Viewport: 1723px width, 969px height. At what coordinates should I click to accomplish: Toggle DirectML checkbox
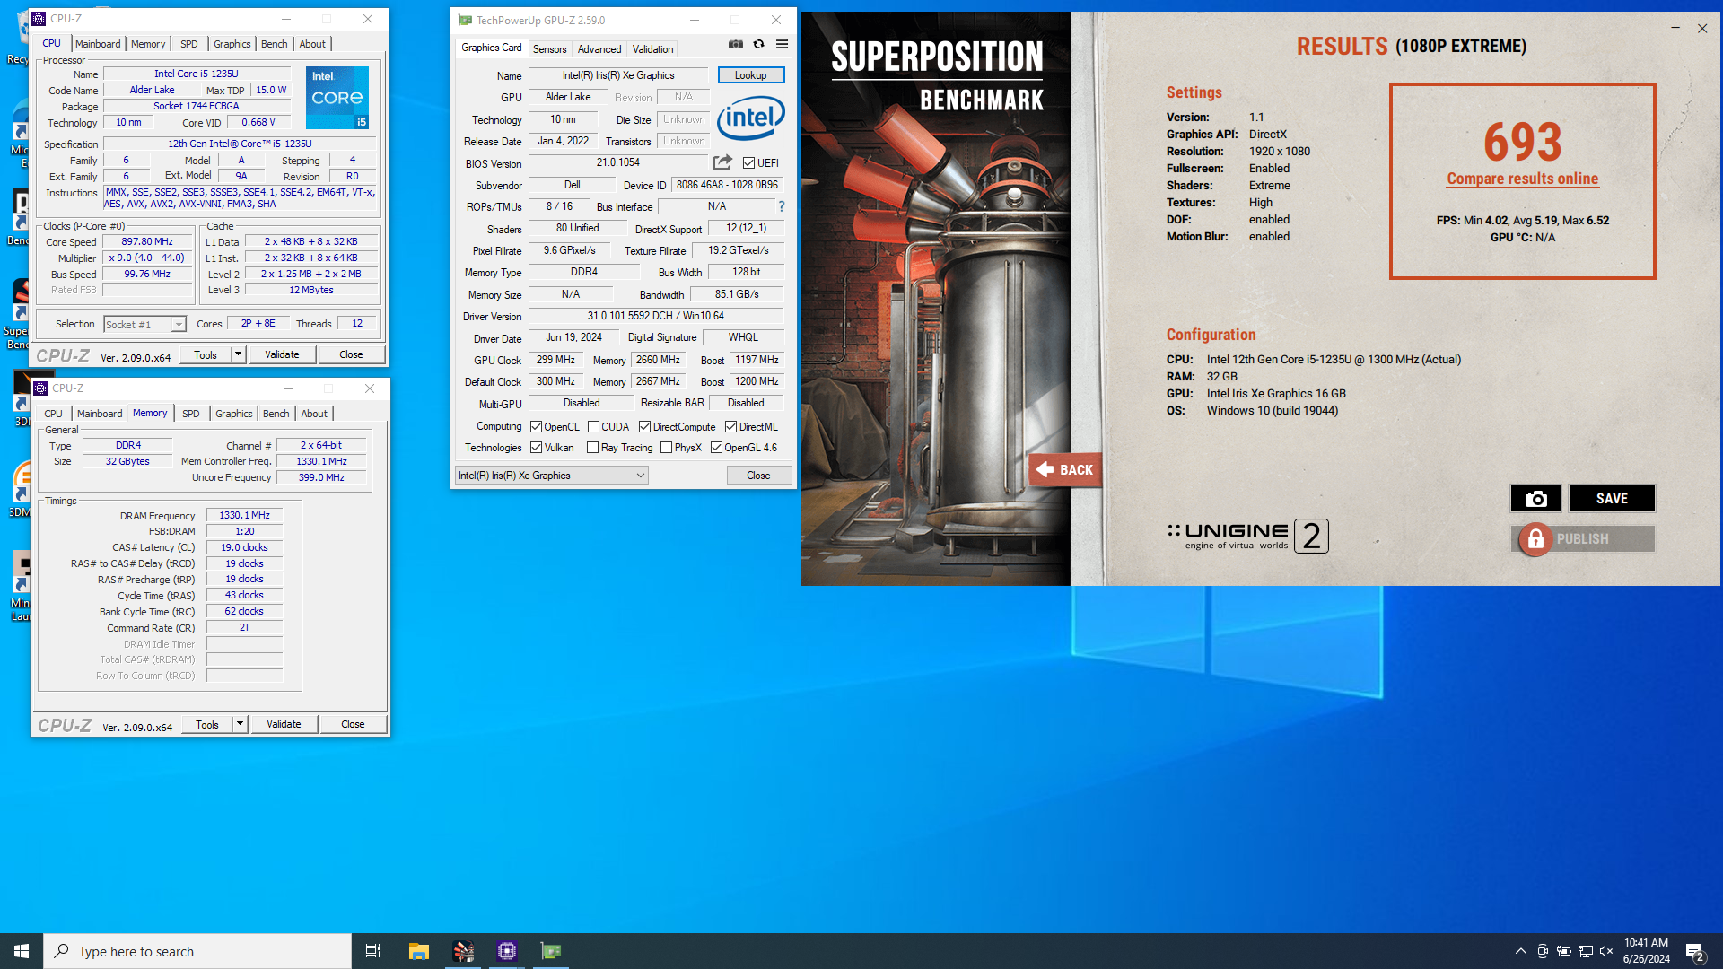(x=730, y=427)
